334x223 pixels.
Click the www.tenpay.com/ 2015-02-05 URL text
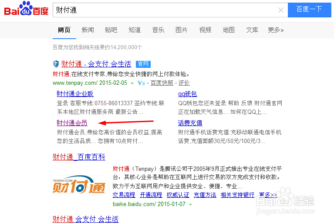[90, 83]
